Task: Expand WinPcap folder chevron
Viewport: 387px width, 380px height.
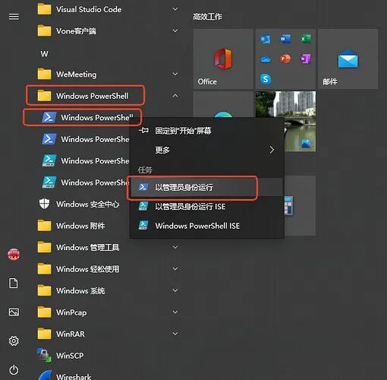Action: click(175, 312)
